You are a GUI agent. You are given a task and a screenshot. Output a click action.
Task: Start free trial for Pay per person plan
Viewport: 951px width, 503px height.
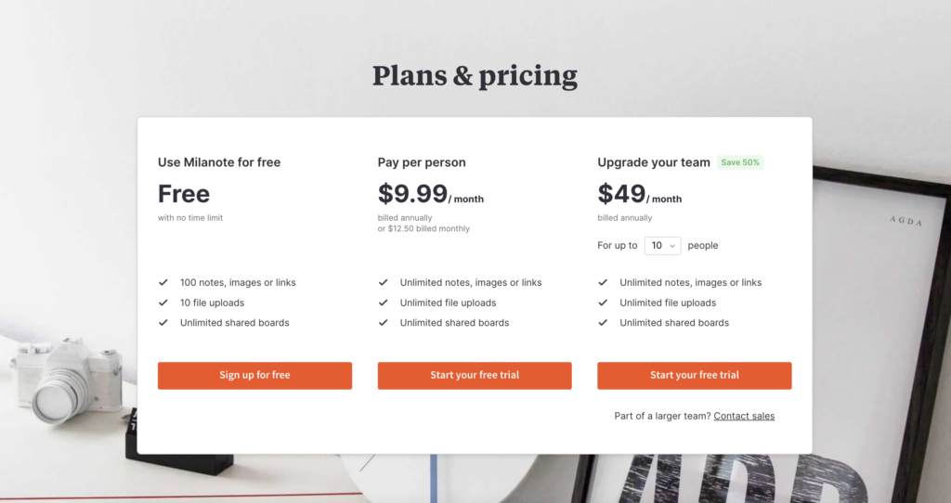(475, 375)
